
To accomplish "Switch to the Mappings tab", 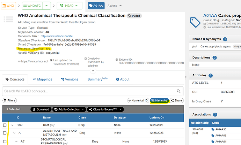I will click(x=43, y=79).
